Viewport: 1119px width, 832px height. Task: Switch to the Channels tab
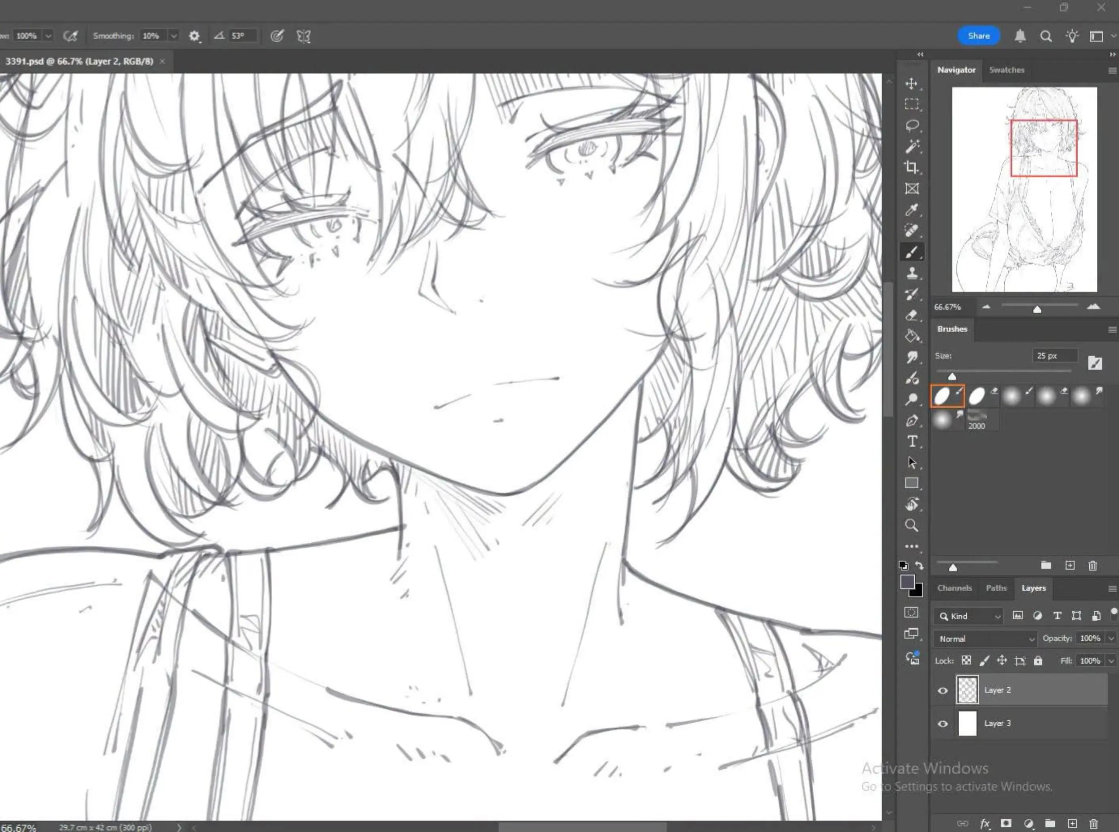[x=954, y=588]
